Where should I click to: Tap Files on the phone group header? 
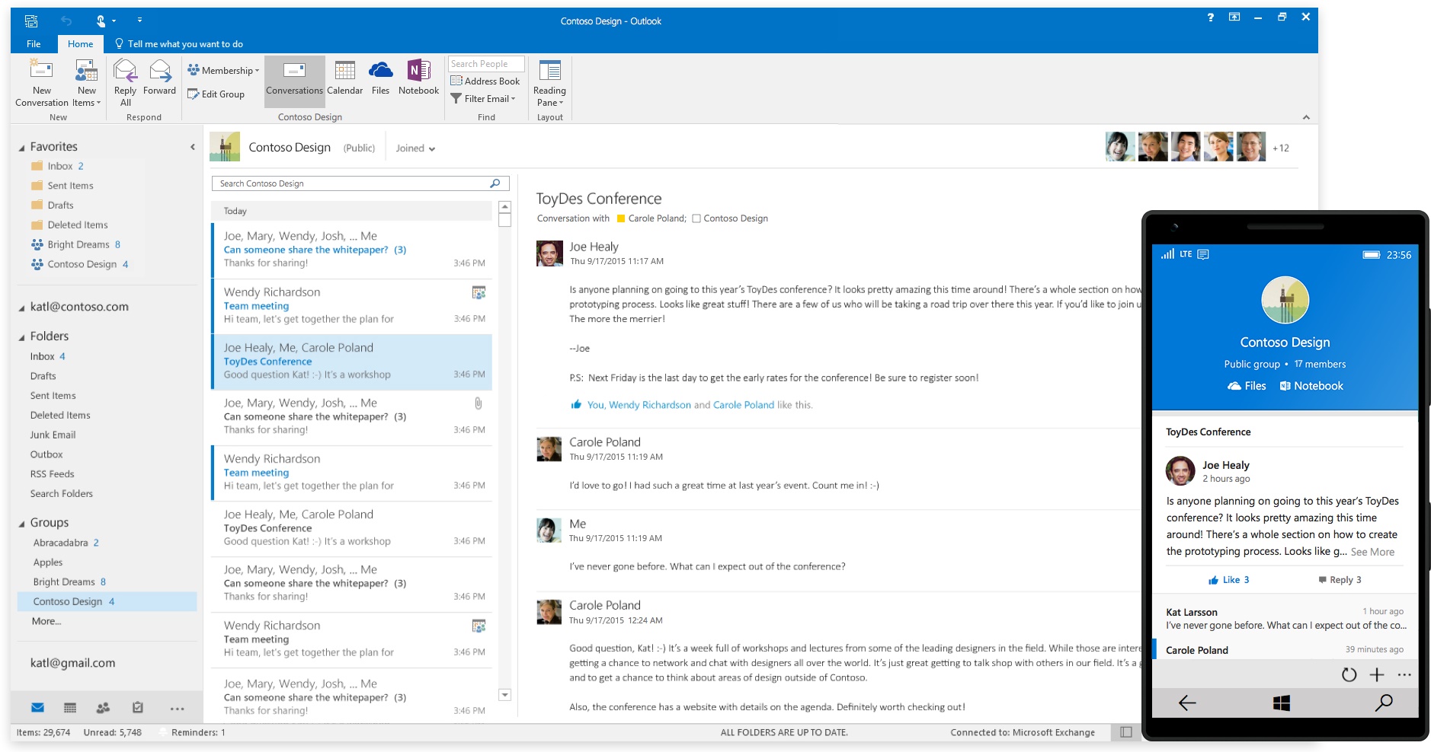pyautogui.click(x=1247, y=386)
